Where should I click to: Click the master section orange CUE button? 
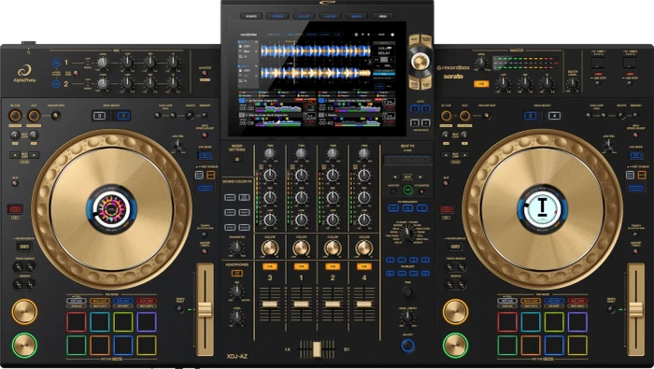481,84
